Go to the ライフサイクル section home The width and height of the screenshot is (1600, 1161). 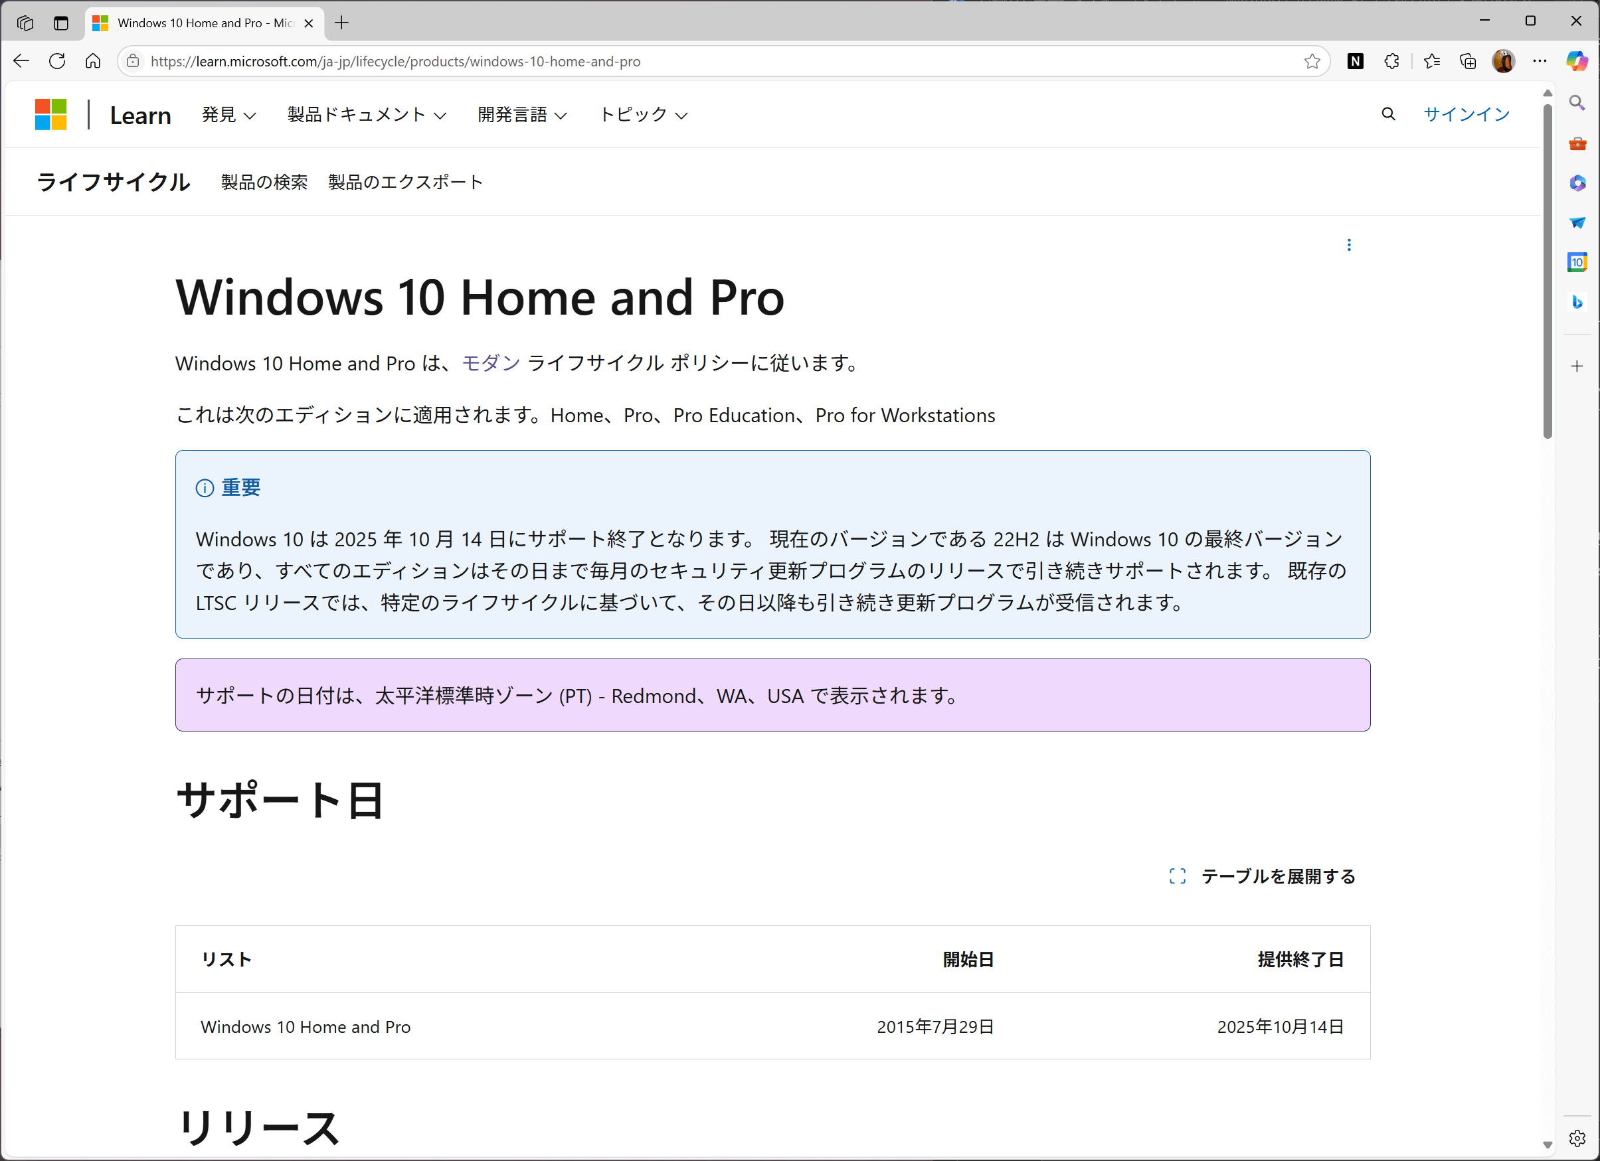[x=113, y=182]
